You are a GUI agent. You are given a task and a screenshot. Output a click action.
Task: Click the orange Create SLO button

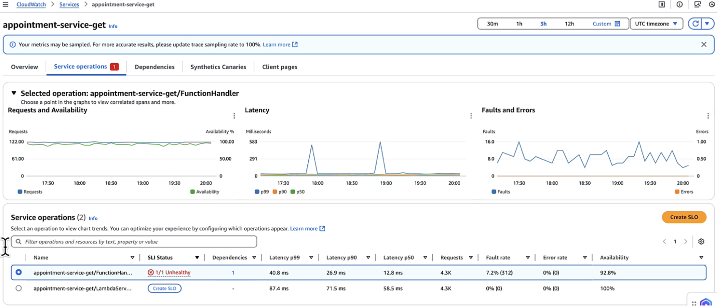coord(684,217)
